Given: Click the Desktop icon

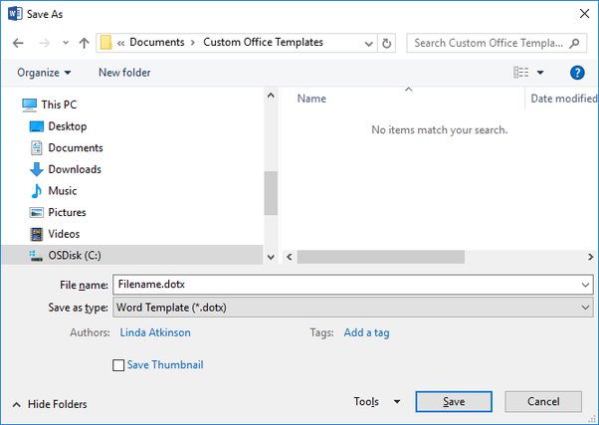Looking at the screenshot, I should point(37,126).
